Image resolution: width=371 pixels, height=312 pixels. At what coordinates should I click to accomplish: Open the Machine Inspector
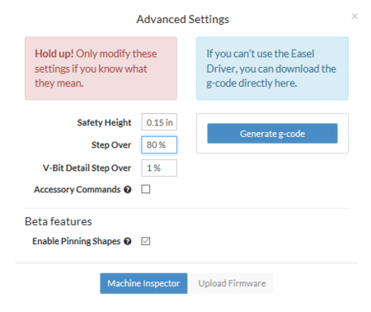tap(143, 283)
